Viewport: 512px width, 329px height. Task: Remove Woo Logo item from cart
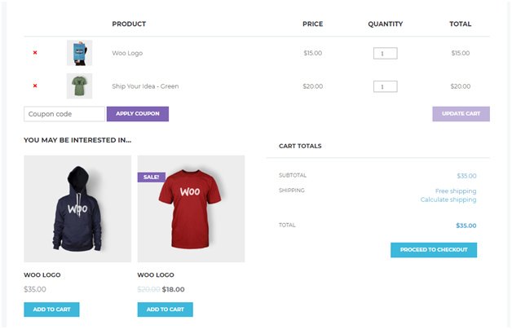point(35,52)
